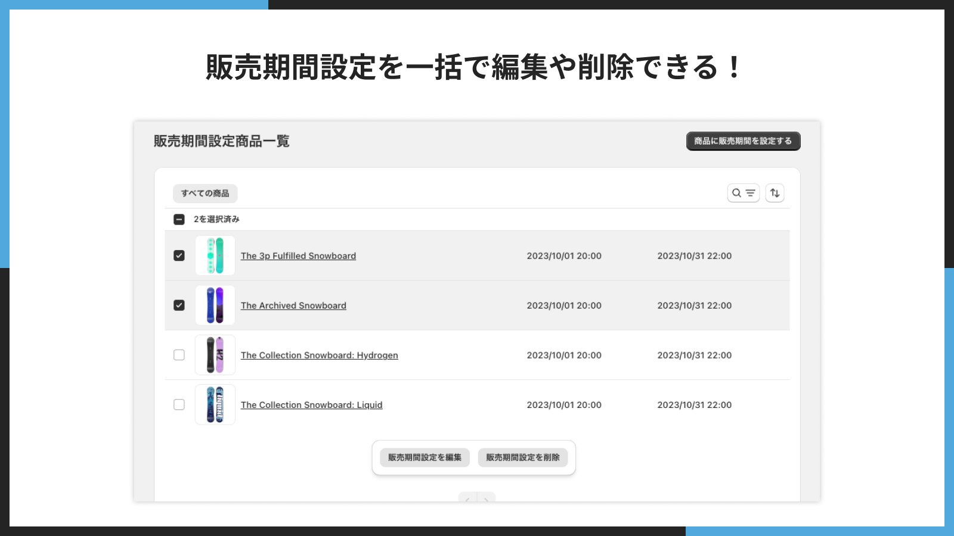Uncheck The Archived Snowboard checkbox
This screenshot has height=536, width=954.
click(x=179, y=306)
